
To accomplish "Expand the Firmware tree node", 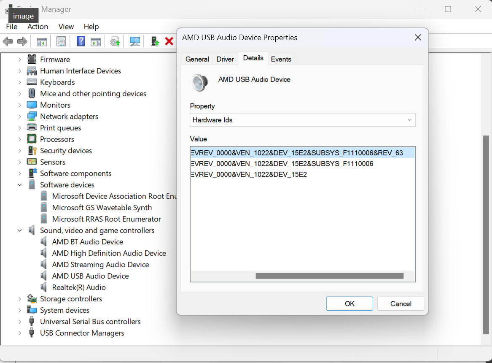I will (19, 60).
